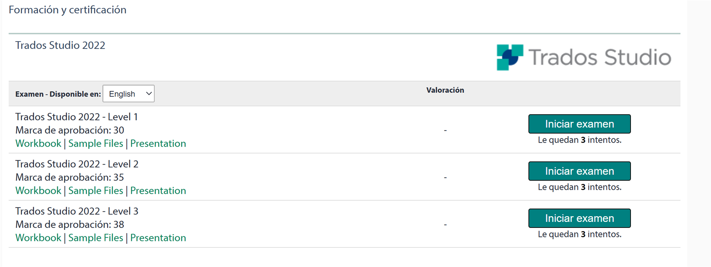Open the Workbook for Level 1
Screen dimensions: 711x267
pos(38,143)
